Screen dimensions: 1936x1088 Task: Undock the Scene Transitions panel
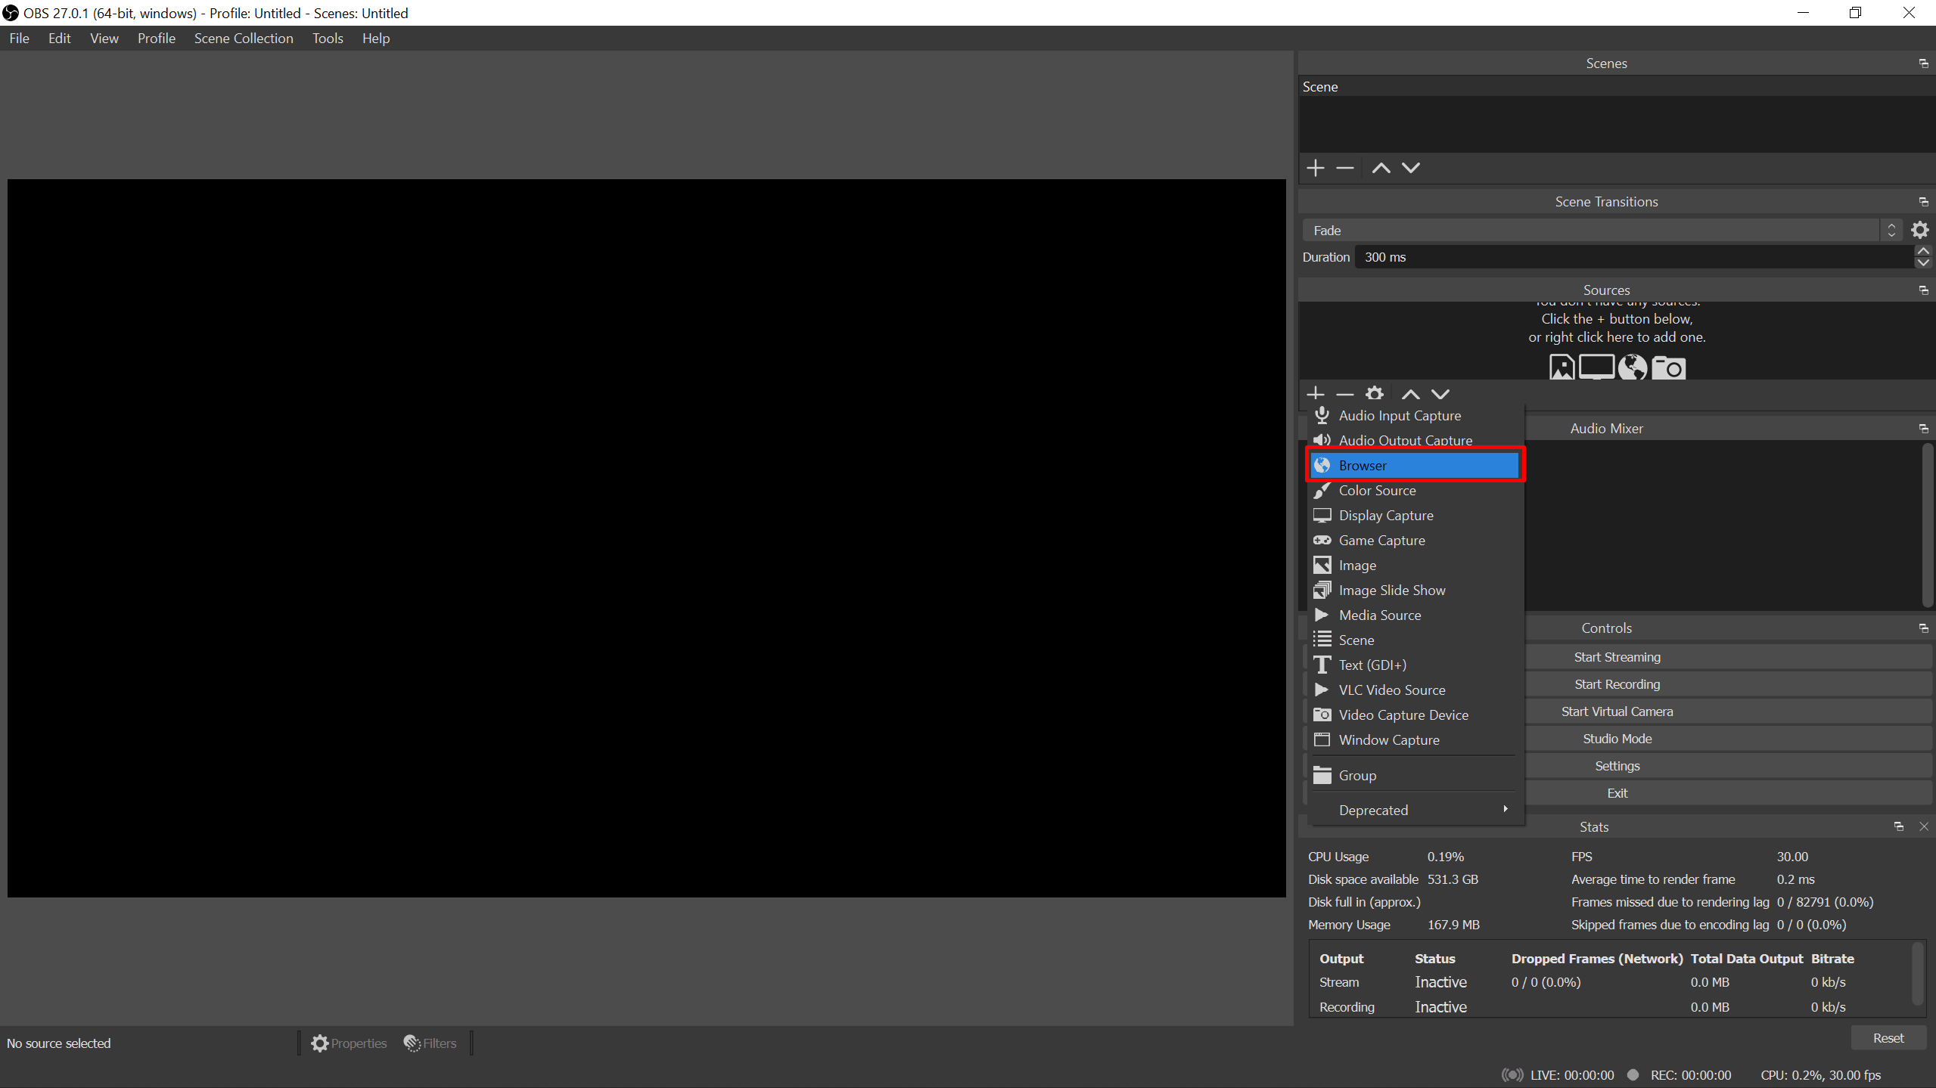(x=1924, y=202)
